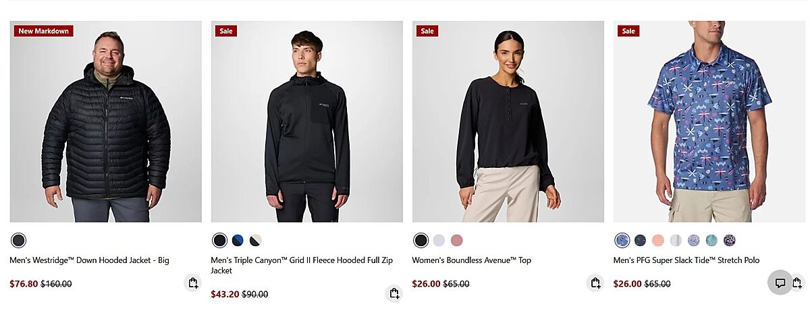Image resolution: width=810 pixels, height=319 pixels.
Task: Add Boundless Avenue Top via bag icon
Action: click(x=595, y=283)
